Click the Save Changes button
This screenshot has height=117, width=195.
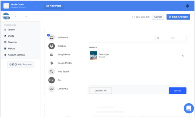click(x=178, y=17)
